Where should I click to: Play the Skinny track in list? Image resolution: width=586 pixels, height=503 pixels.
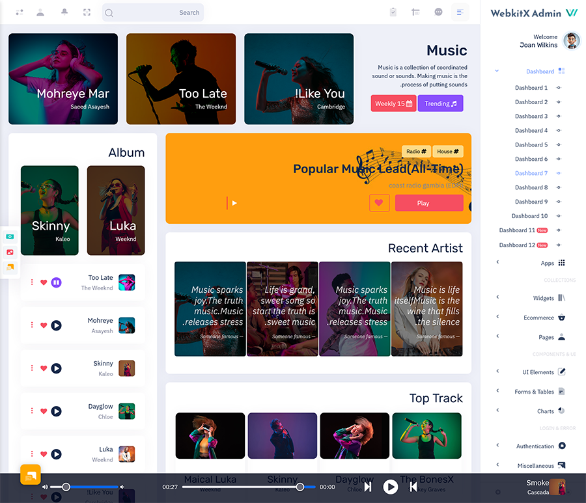click(56, 368)
